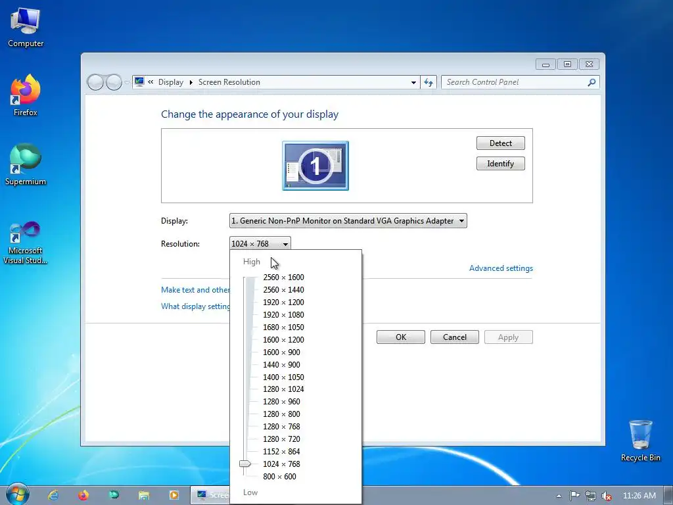
Task: Select 1280 × 720 resolution
Action: tap(281, 439)
